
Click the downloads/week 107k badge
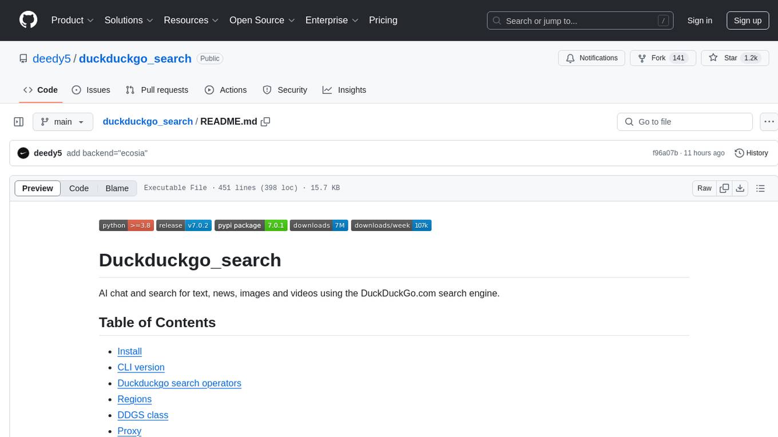[x=391, y=225]
